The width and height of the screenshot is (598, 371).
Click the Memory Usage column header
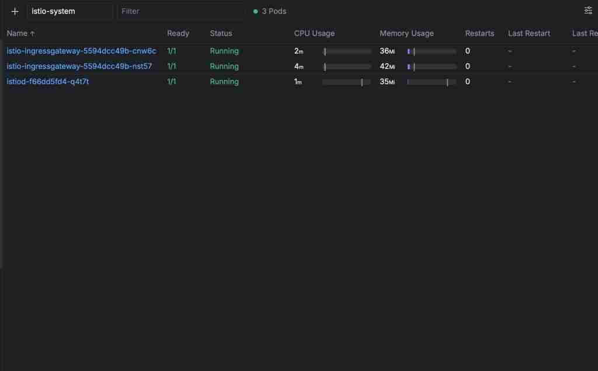pyautogui.click(x=406, y=33)
